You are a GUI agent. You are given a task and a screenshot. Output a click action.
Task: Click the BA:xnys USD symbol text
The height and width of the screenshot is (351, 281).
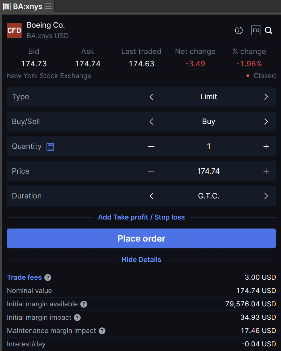click(48, 36)
